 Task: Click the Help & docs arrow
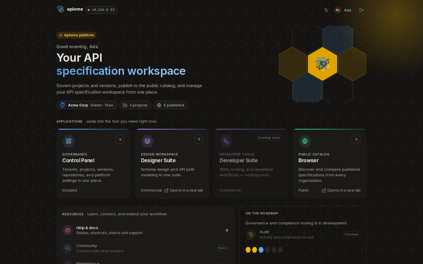[226, 230]
